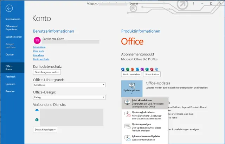Click Beenden in the sidebar

tap(10, 91)
